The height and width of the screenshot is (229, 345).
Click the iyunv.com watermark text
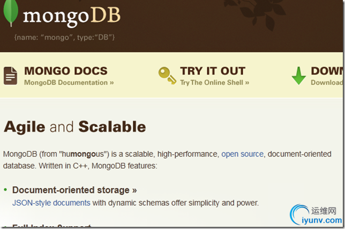coord(321,220)
